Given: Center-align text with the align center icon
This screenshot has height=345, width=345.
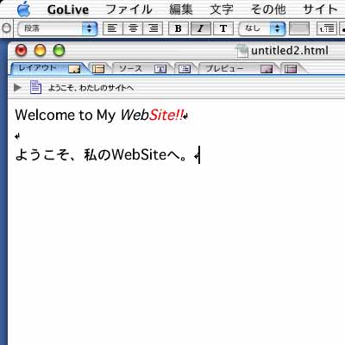Looking at the screenshot, I should 133,28.
